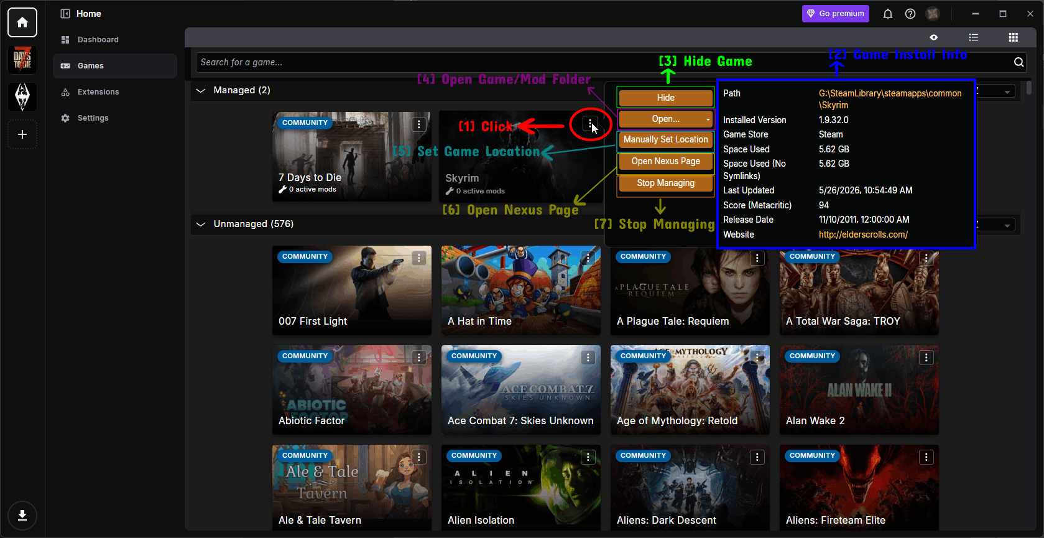Collapse the Managed (2) section

click(201, 91)
